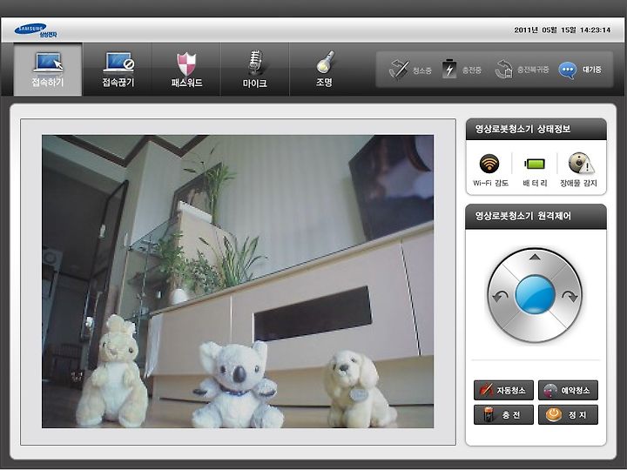Viewport: 627px width, 470px height.
Task: Click the live camera video feed
Action: [238, 281]
